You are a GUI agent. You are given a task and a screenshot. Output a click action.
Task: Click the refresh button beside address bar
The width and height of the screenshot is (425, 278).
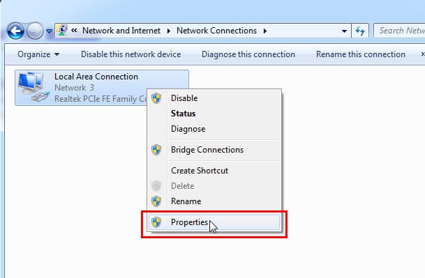pos(360,31)
